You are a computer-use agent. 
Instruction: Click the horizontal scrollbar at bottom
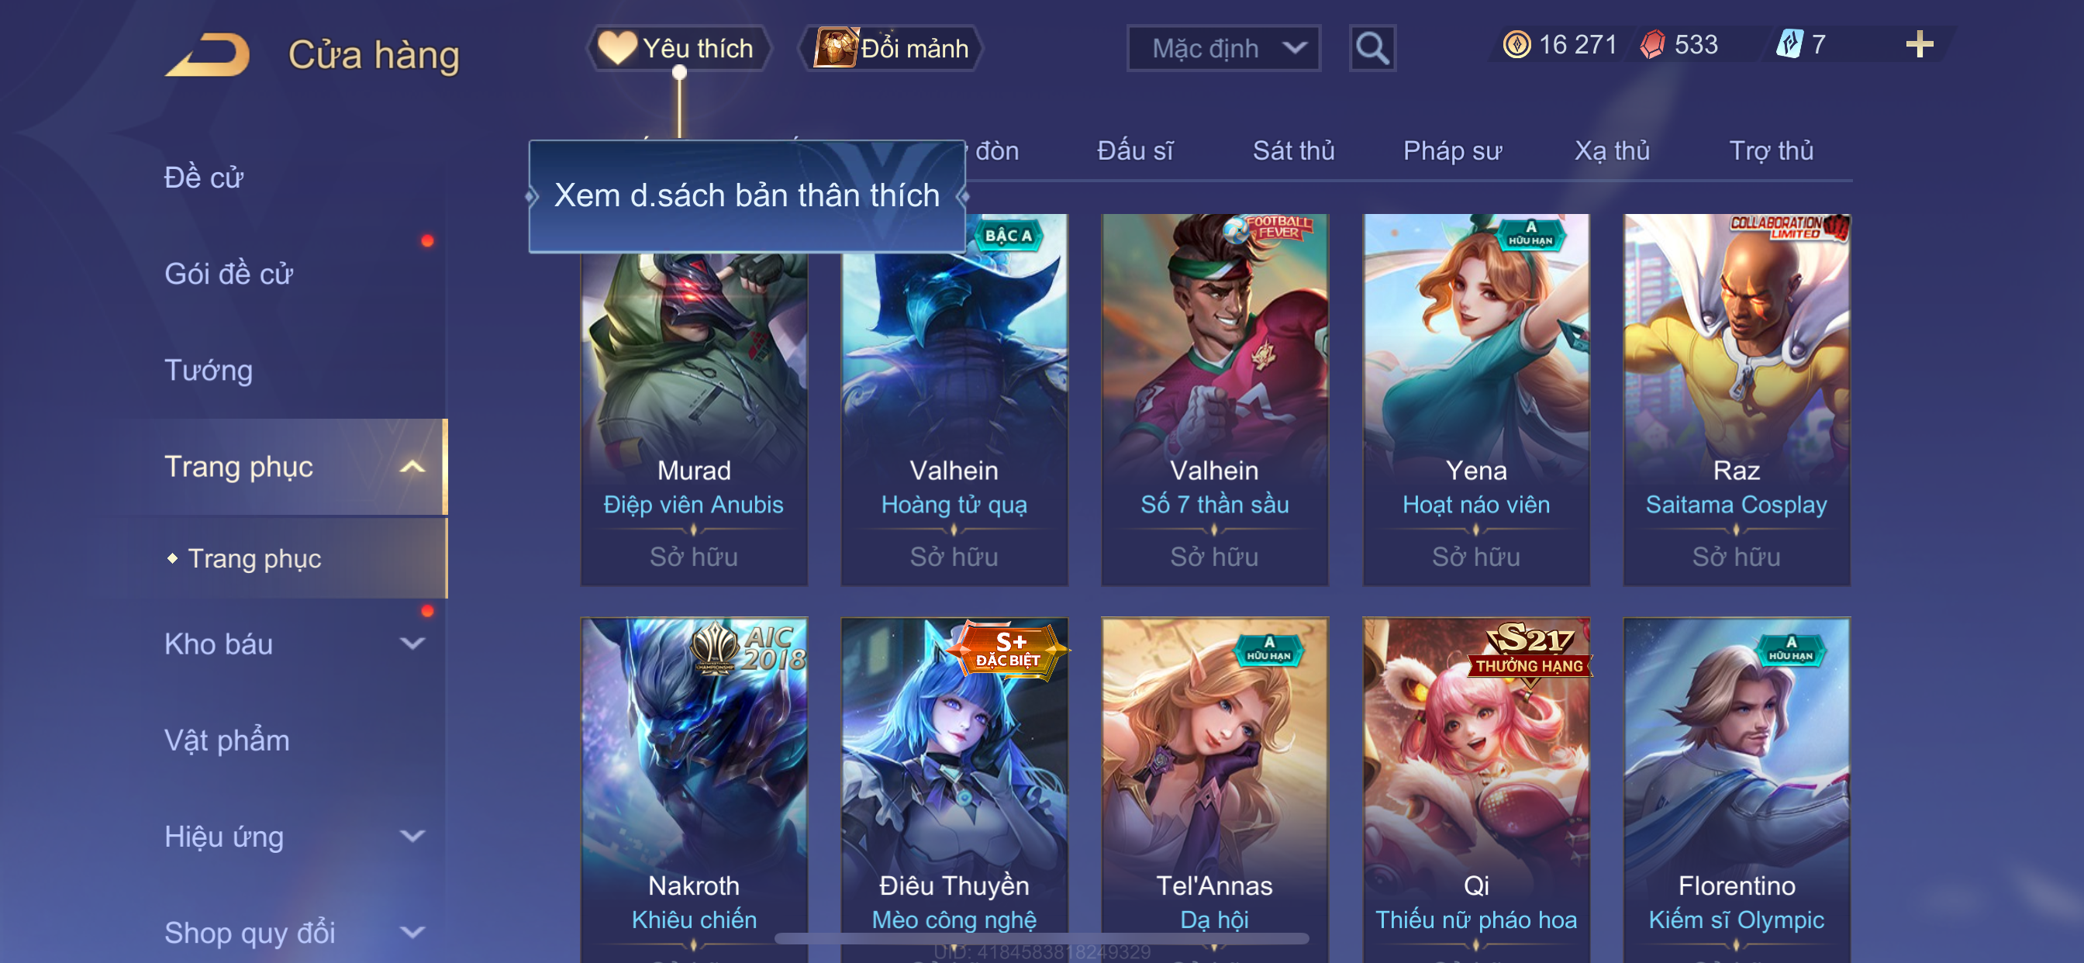[1042, 939]
